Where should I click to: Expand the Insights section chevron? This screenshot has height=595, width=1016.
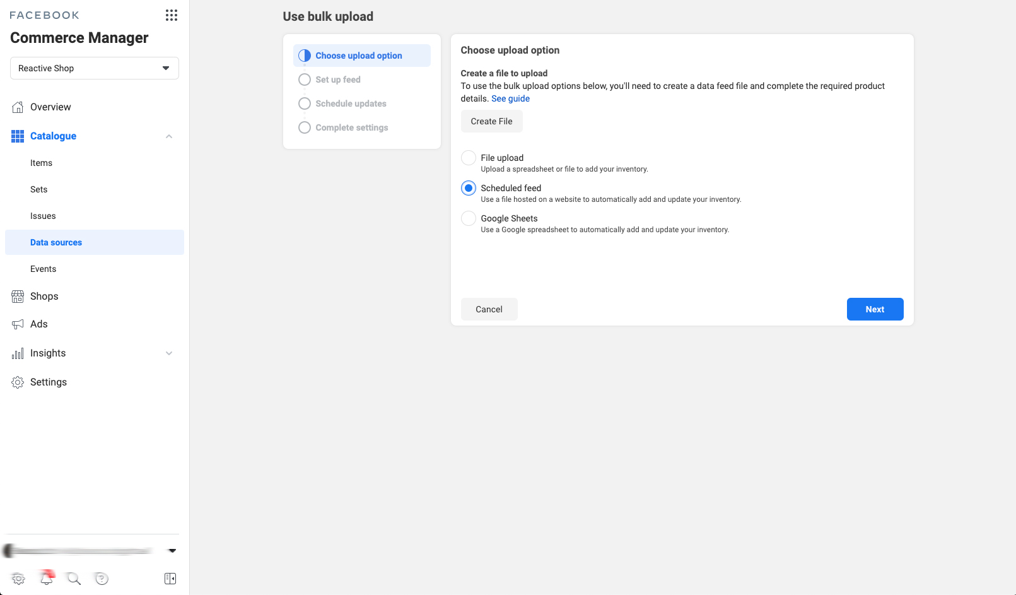169,353
